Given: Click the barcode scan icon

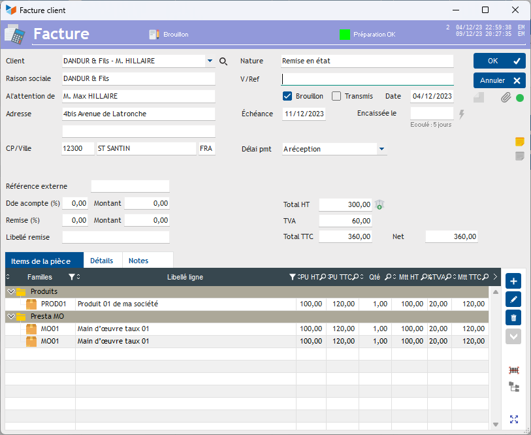Looking at the screenshot, I should click(x=514, y=370).
